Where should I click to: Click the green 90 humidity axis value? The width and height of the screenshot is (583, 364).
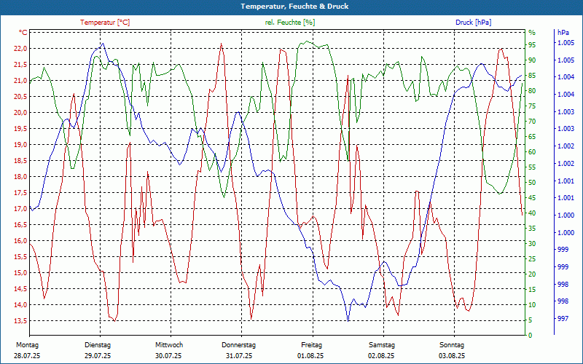pyautogui.click(x=532, y=60)
